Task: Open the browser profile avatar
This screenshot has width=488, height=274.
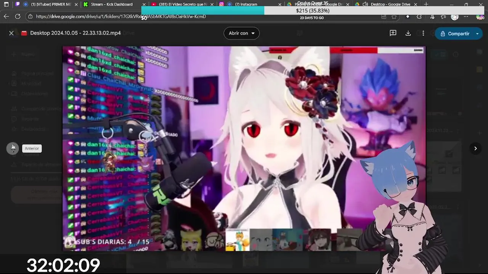Action: click(454, 17)
